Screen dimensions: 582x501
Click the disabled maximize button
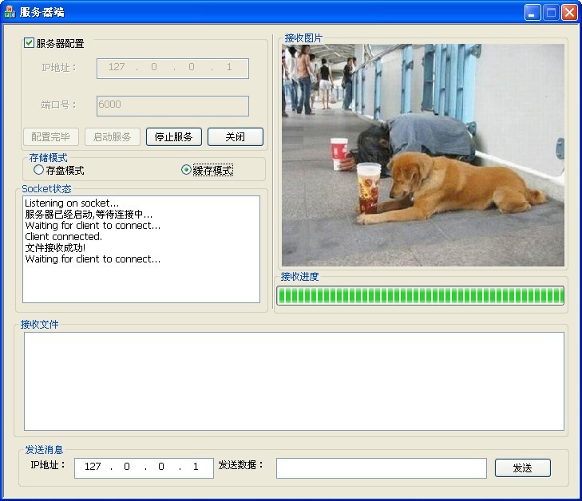pos(551,13)
